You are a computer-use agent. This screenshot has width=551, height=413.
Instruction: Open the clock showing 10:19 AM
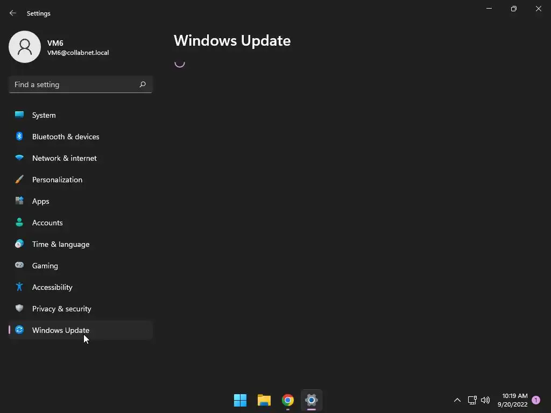pos(513,400)
